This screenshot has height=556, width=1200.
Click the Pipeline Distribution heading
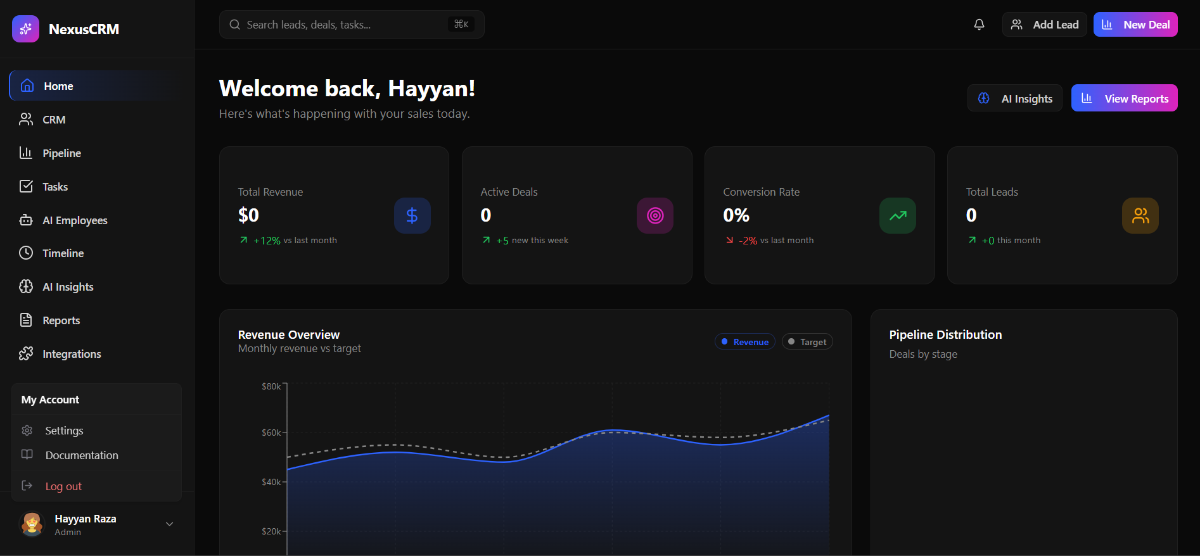coord(945,334)
